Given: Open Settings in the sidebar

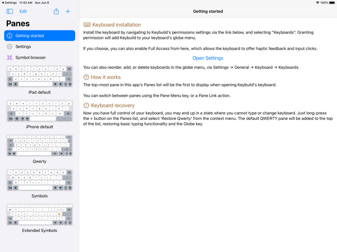Looking at the screenshot, I should (x=40, y=46).
